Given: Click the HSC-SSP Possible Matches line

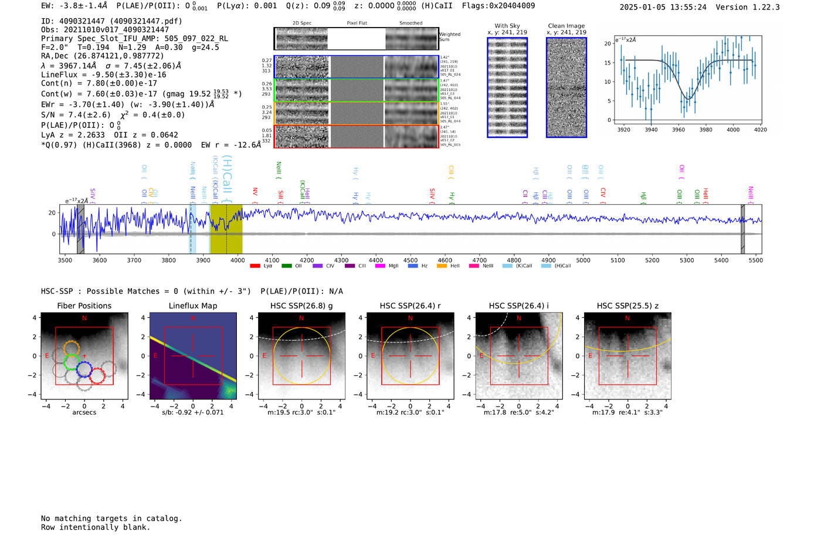Looking at the screenshot, I should [x=192, y=291].
